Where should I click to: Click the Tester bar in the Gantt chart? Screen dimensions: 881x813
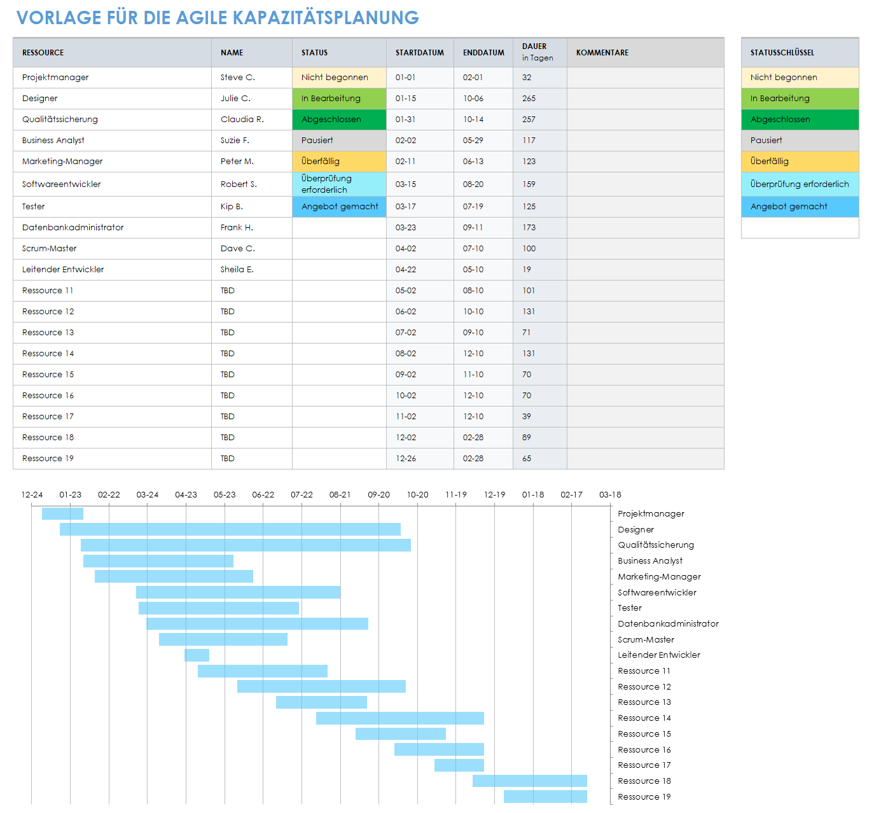(219, 608)
